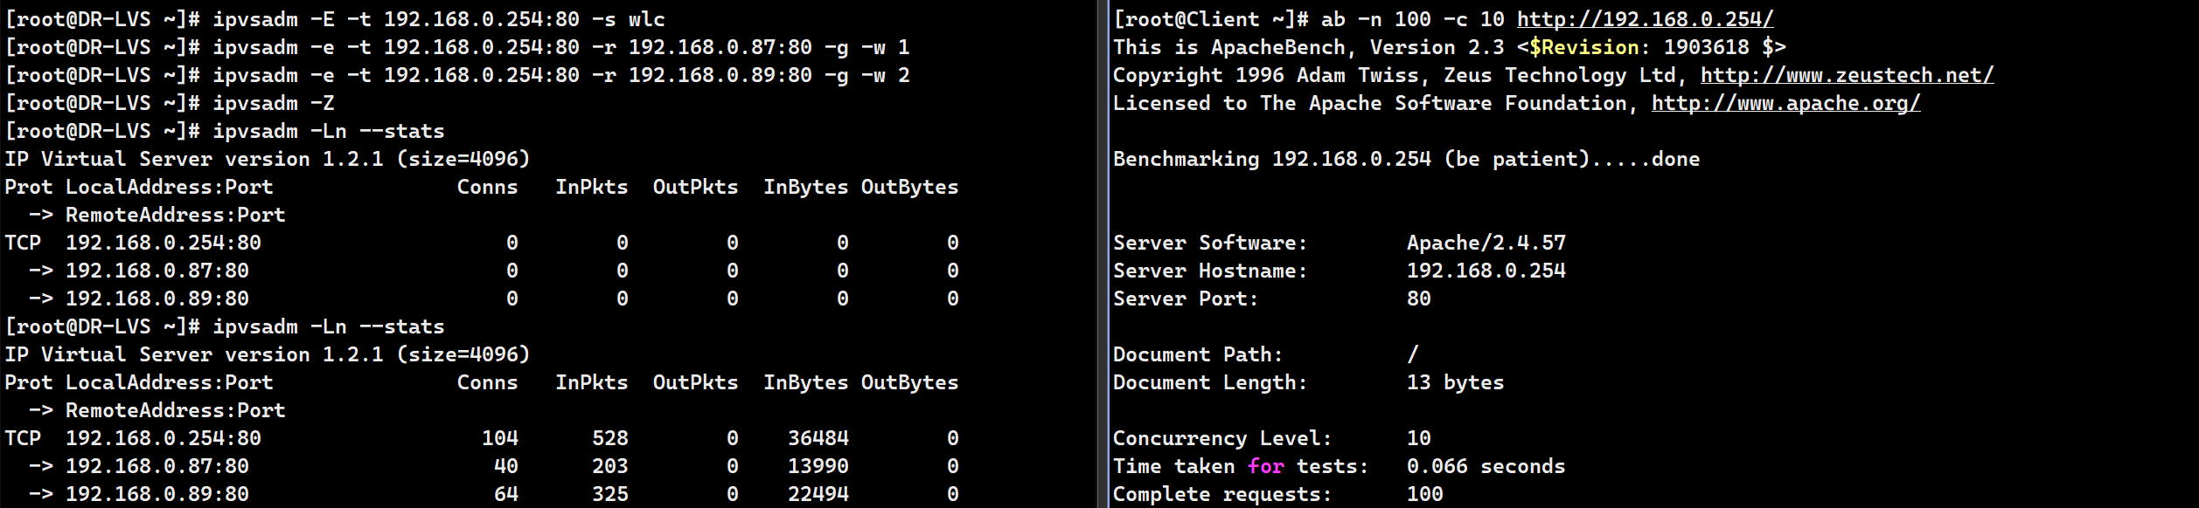Viewport: 2199px width, 508px height.
Task: Select the 'Apache/2.4.57' value
Action: 1486,243
